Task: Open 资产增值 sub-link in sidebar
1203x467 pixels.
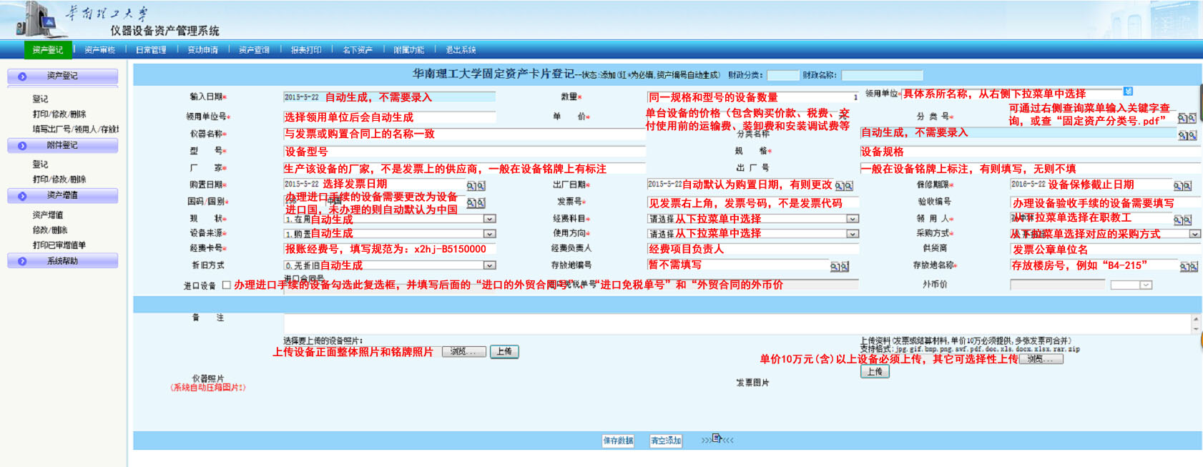Action: 48,215
